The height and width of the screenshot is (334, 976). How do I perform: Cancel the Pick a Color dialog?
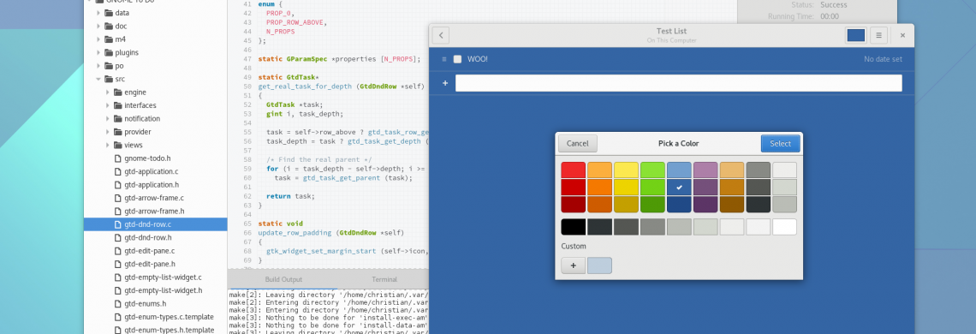point(578,143)
